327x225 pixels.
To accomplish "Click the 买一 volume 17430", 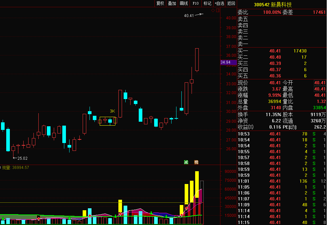I will tap(300, 51).
